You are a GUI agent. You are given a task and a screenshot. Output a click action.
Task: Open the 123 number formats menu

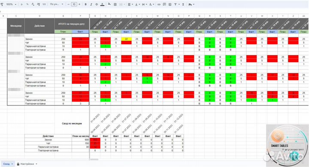pyautogui.click(x=44, y=4)
